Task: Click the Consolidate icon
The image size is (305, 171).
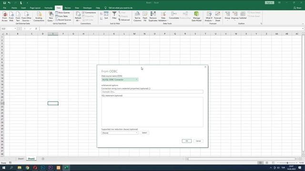Action: (174, 15)
